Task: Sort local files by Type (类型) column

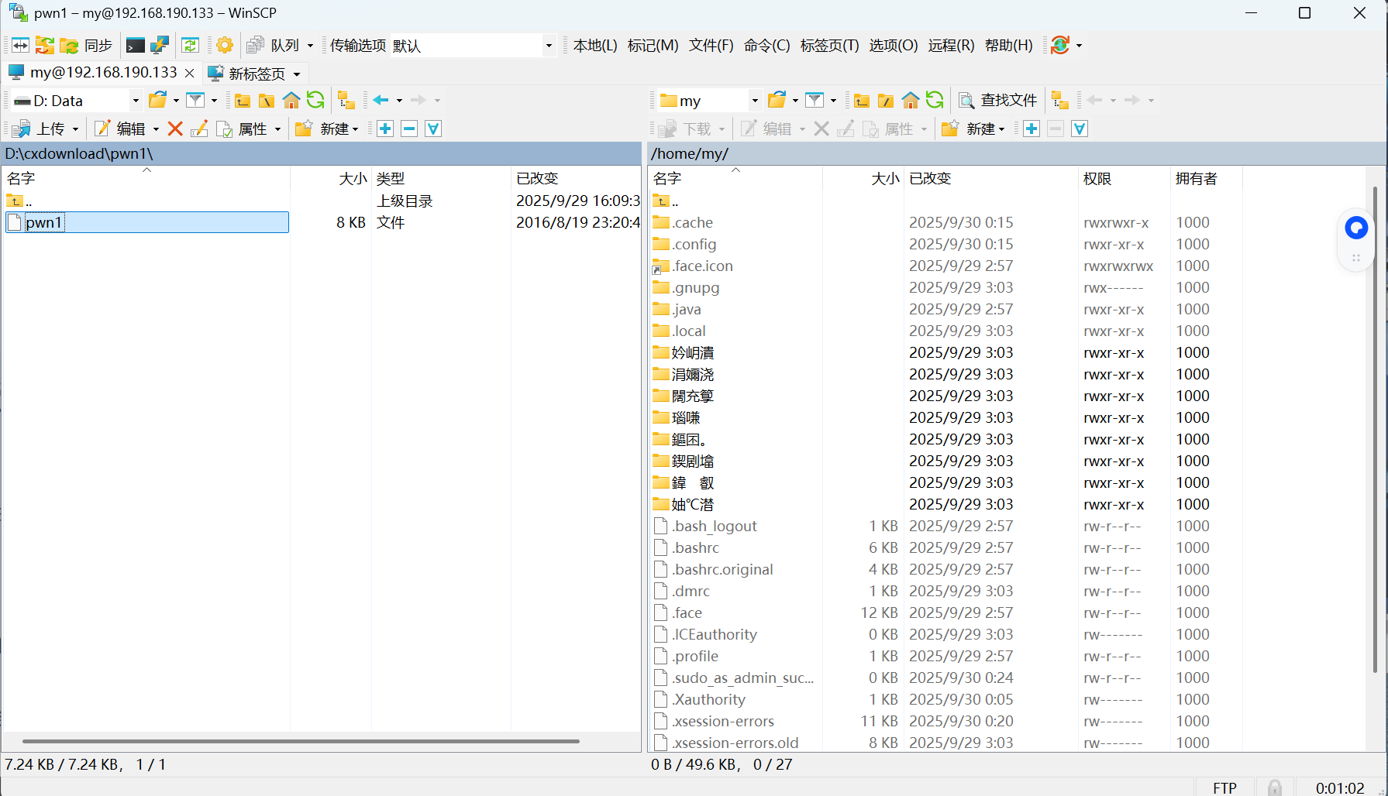Action: (441, 178)
